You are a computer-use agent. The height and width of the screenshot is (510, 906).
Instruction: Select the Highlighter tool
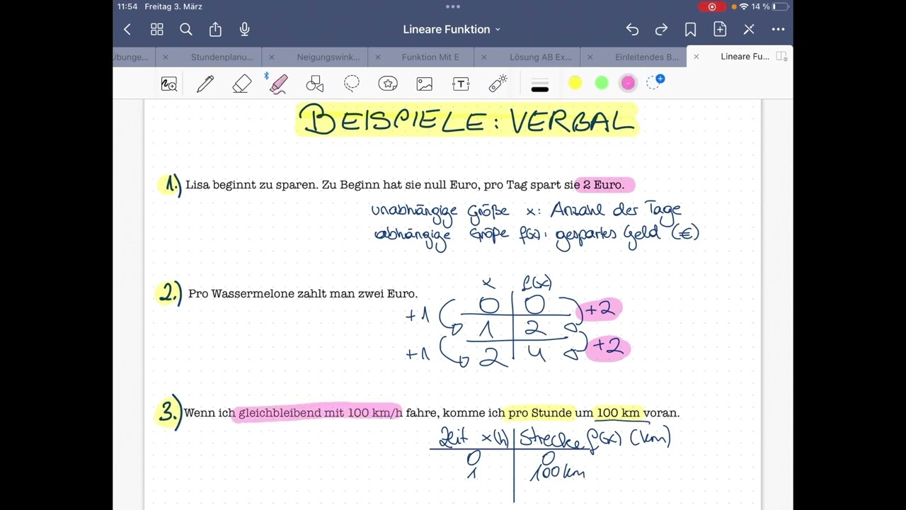279,84
